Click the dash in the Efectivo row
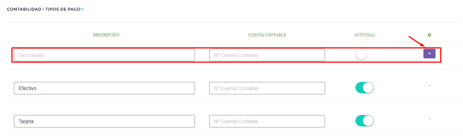The width and height of the screenshot is (463, 136). 429,85
